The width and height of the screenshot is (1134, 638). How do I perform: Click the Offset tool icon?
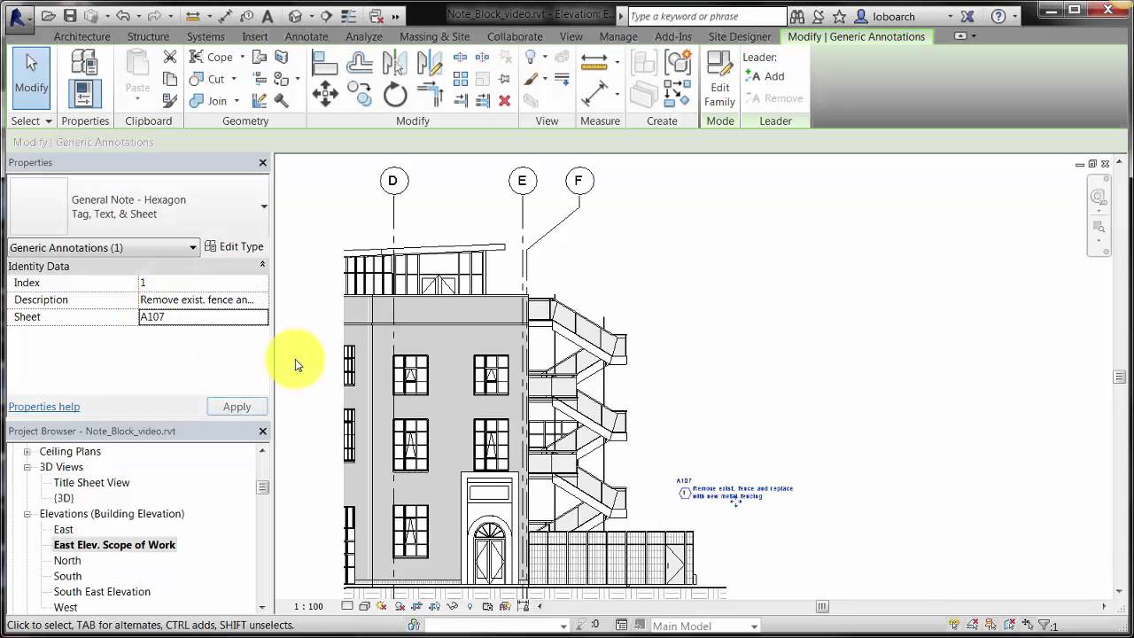pos(360,62)
